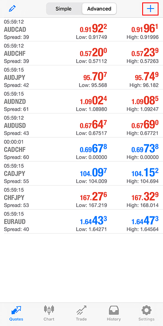163x326 pixels.
Task: Open the Settings gear tab icon
Action: (x=146, y=311)
